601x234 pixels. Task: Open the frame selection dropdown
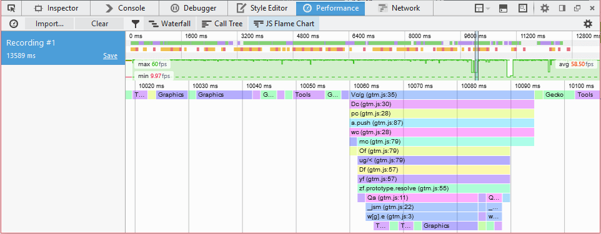[482, 8]
